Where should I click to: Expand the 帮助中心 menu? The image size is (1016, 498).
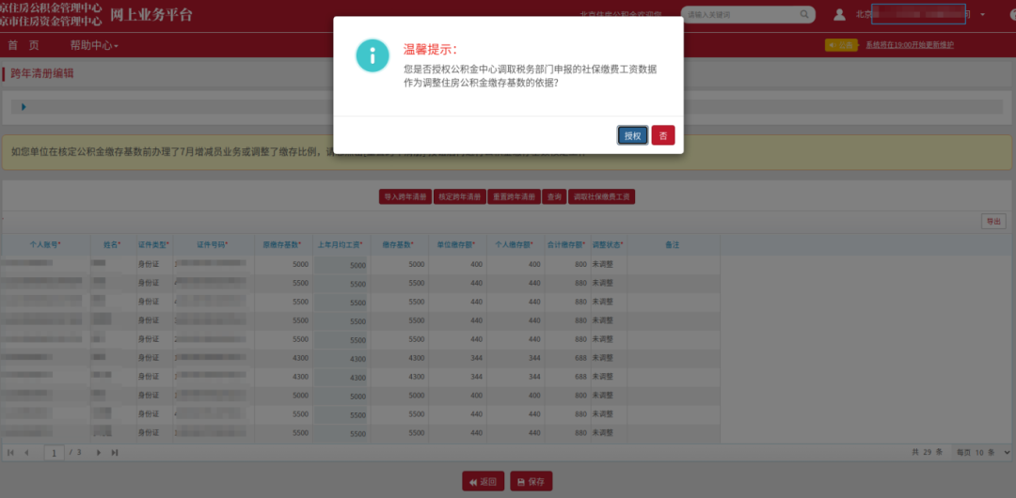(x=94, y=45)
